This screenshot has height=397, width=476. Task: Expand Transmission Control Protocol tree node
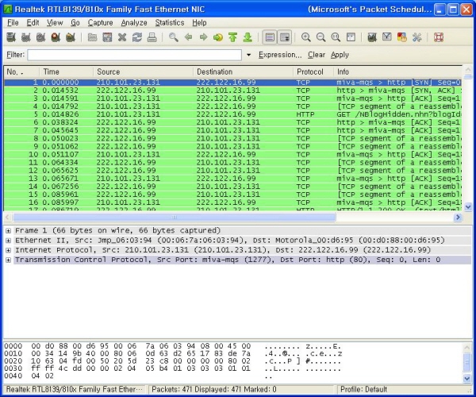point(8,260)
